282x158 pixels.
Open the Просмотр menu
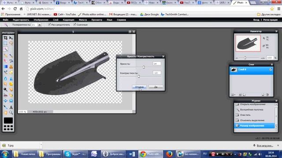pyautogui.click(x=97, y=20)
